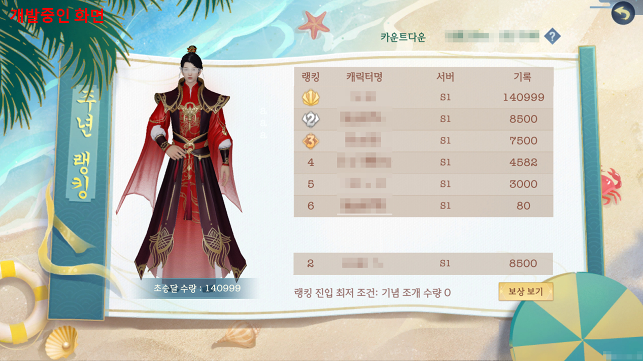Select the rank 5 row with 3000
The width and height of the screenshot is (643, 361).
[x=423, y=184]
